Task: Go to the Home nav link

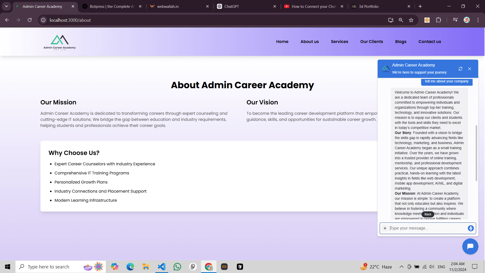Action: pos(282,41)
